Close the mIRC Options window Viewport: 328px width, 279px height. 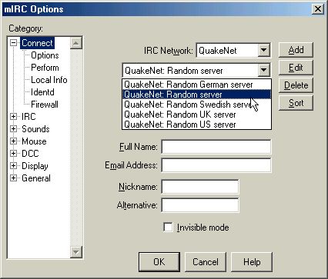coord(318,9)
